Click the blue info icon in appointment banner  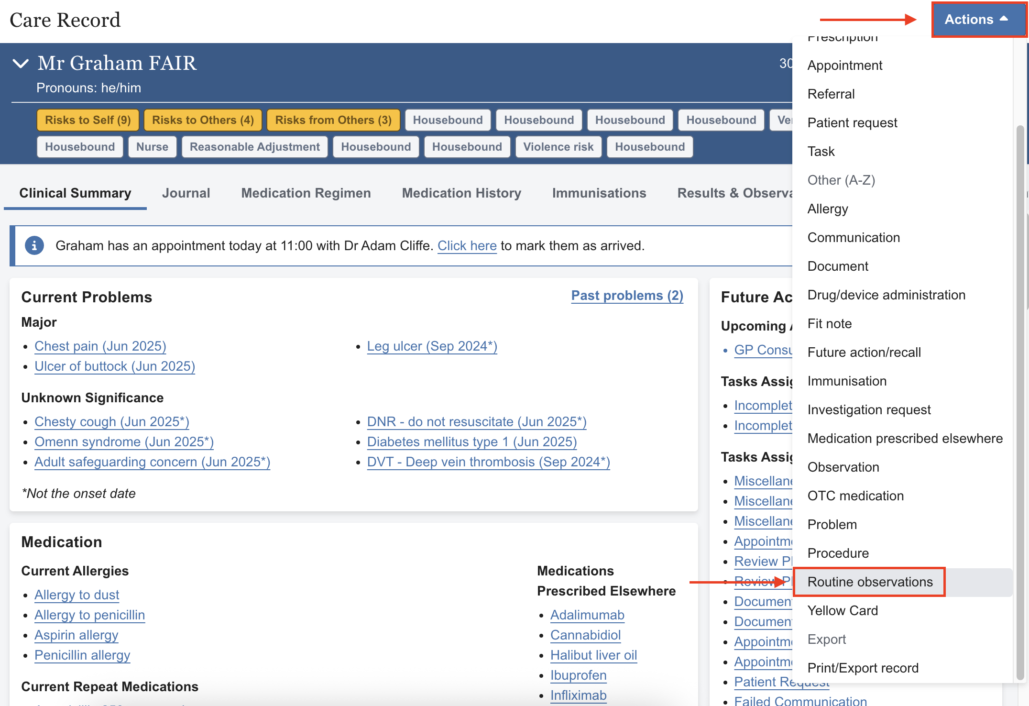pyautogui.click(x=34, y=245)
